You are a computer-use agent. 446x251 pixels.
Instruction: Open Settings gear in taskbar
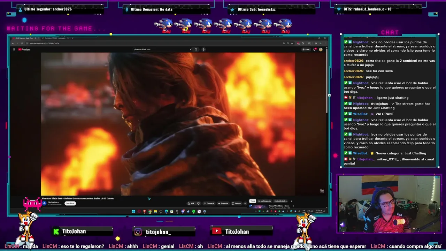(205, 211)
